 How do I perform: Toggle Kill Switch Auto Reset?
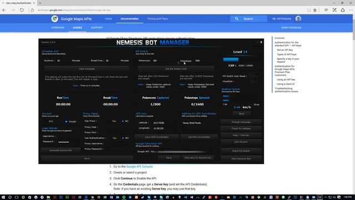[x=253, y=76]
